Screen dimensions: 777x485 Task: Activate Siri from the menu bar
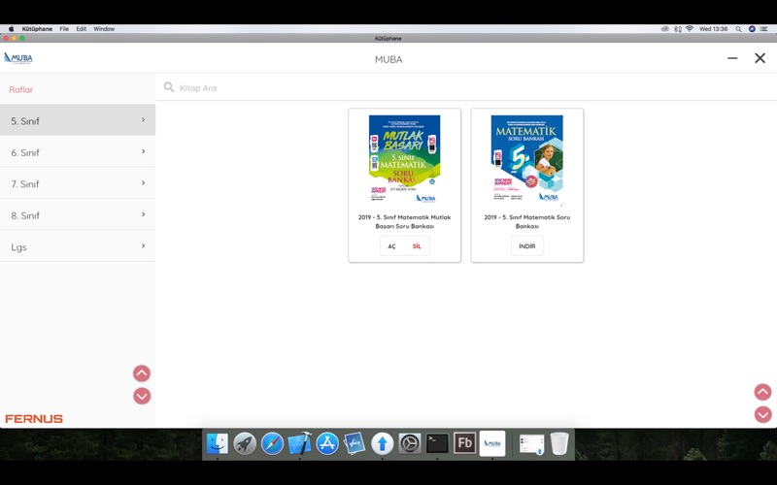pyautogui.click(x=752, y=29)
